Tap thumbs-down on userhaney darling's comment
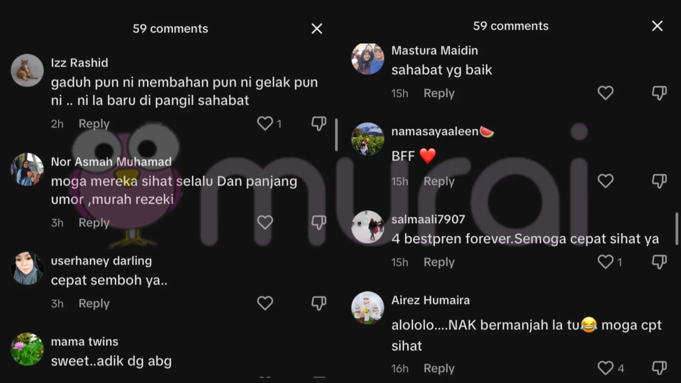The height and width of the screenshot is (383, 681). point(319,304)
